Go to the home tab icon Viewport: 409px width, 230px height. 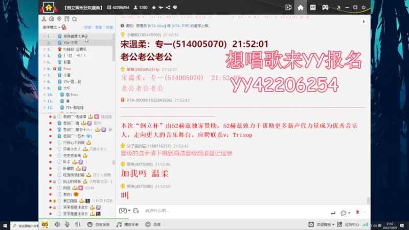301,8
